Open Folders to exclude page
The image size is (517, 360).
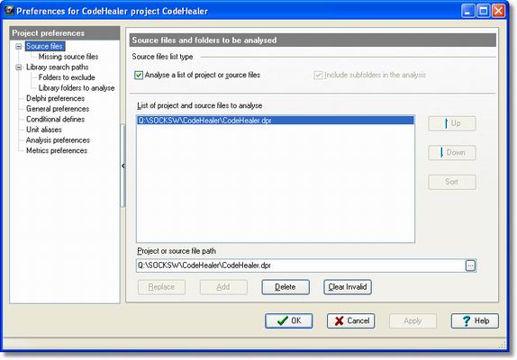click(67, 77)
